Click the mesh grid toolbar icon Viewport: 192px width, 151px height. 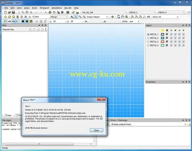click(68, 12)
